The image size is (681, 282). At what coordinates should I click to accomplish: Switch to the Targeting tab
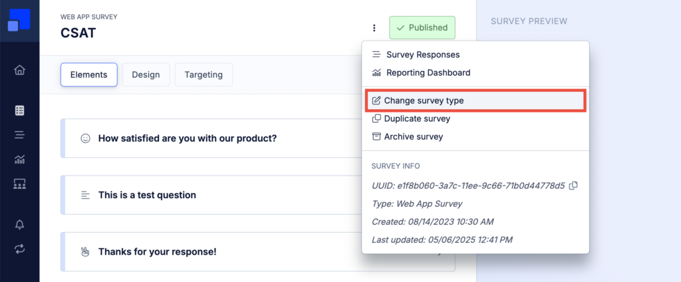pyautogui.click(x=204, y=74)
